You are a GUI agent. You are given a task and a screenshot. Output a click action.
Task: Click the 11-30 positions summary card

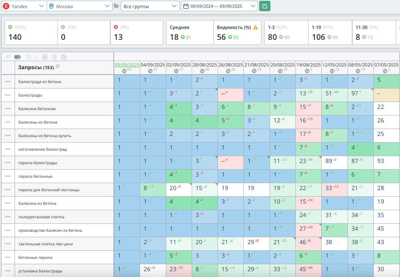pos(374,32)
